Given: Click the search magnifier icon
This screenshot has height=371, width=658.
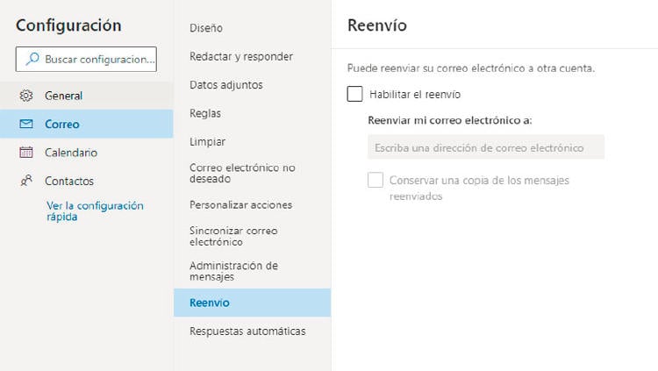Looking at the screenshot, I should tap(32, 60).
